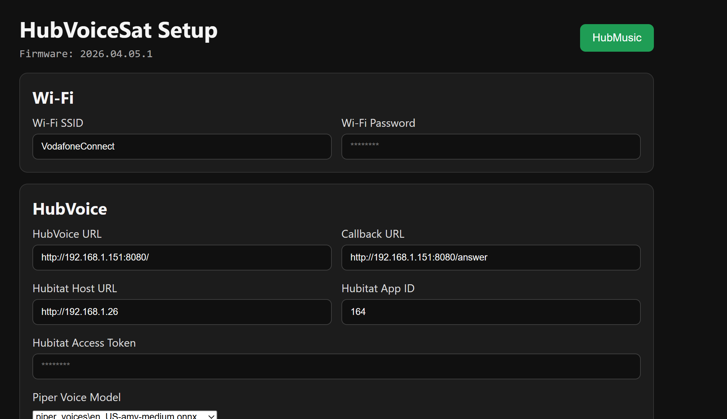The height and width of the screenshot is (419, 727).
Task: Open the HubMusic page button
Action: 617,38
